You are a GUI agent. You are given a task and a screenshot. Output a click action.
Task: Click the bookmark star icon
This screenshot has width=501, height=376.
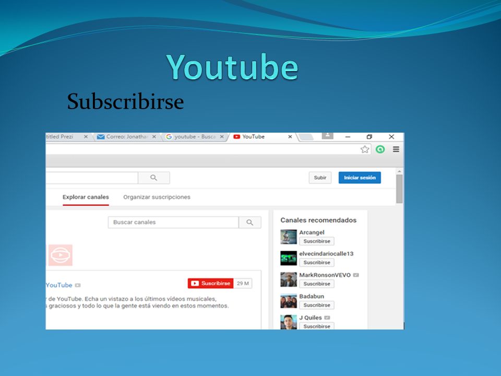click(x=365, y=149)
